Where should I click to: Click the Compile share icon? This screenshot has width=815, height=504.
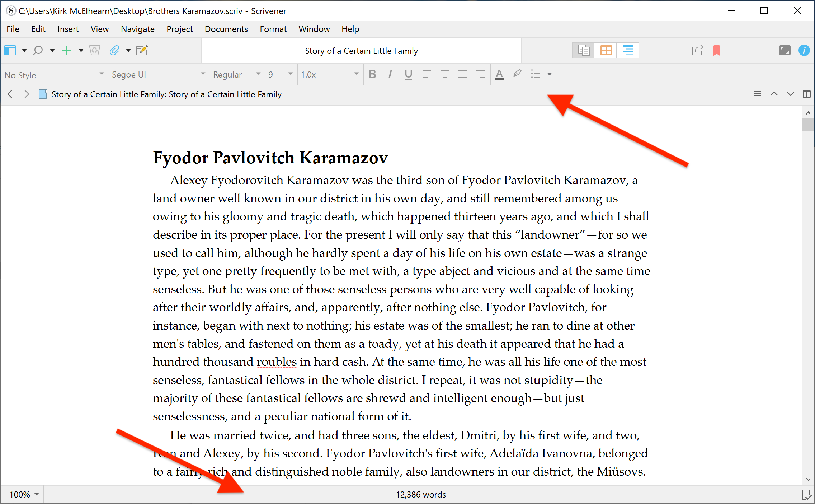coord(697,51)
